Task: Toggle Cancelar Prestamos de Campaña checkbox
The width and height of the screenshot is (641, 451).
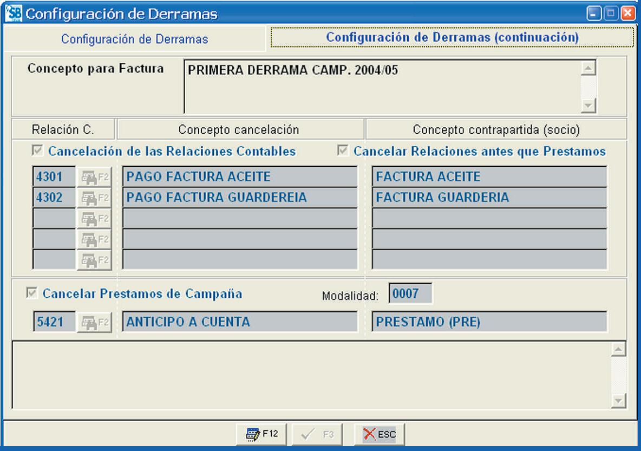Action: 31,293
